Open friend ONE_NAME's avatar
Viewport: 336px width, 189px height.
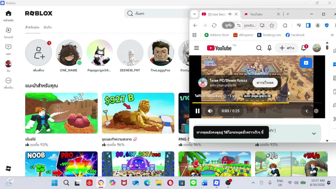[x=69, y=53]
